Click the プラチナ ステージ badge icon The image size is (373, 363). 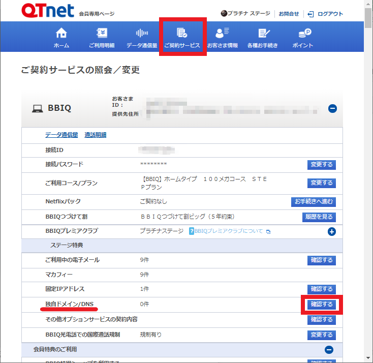click(224, 13)
